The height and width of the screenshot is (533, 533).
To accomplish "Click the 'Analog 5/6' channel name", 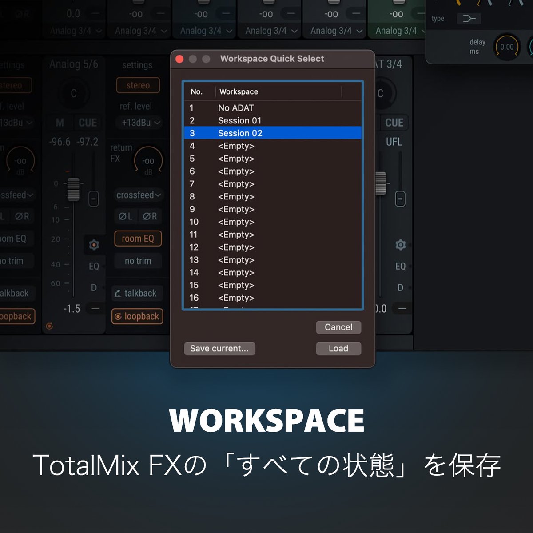I will [x=74, y=64].
